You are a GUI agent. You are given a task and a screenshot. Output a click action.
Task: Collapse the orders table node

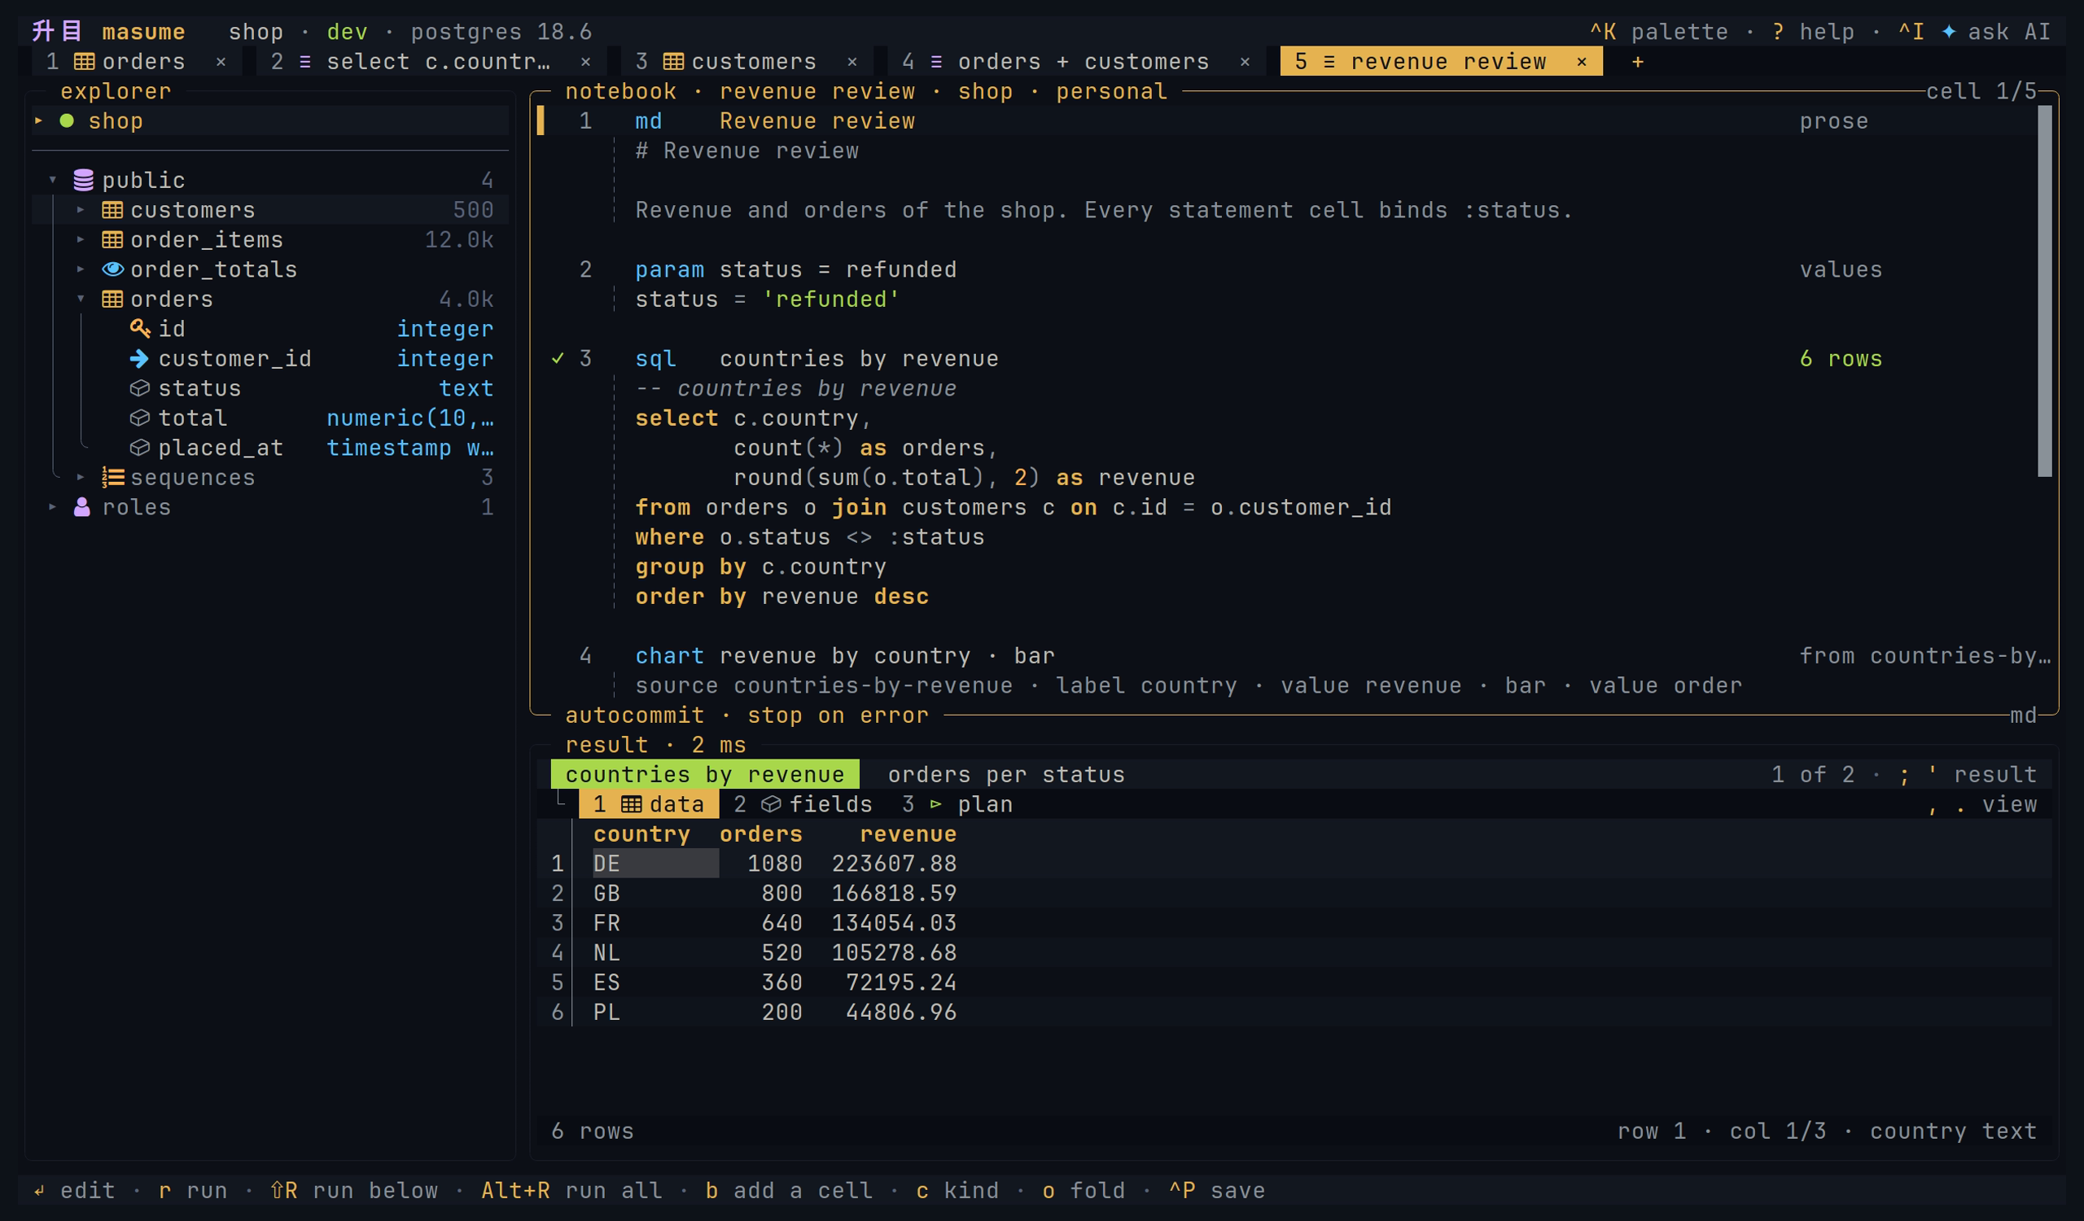pos(81,300)
